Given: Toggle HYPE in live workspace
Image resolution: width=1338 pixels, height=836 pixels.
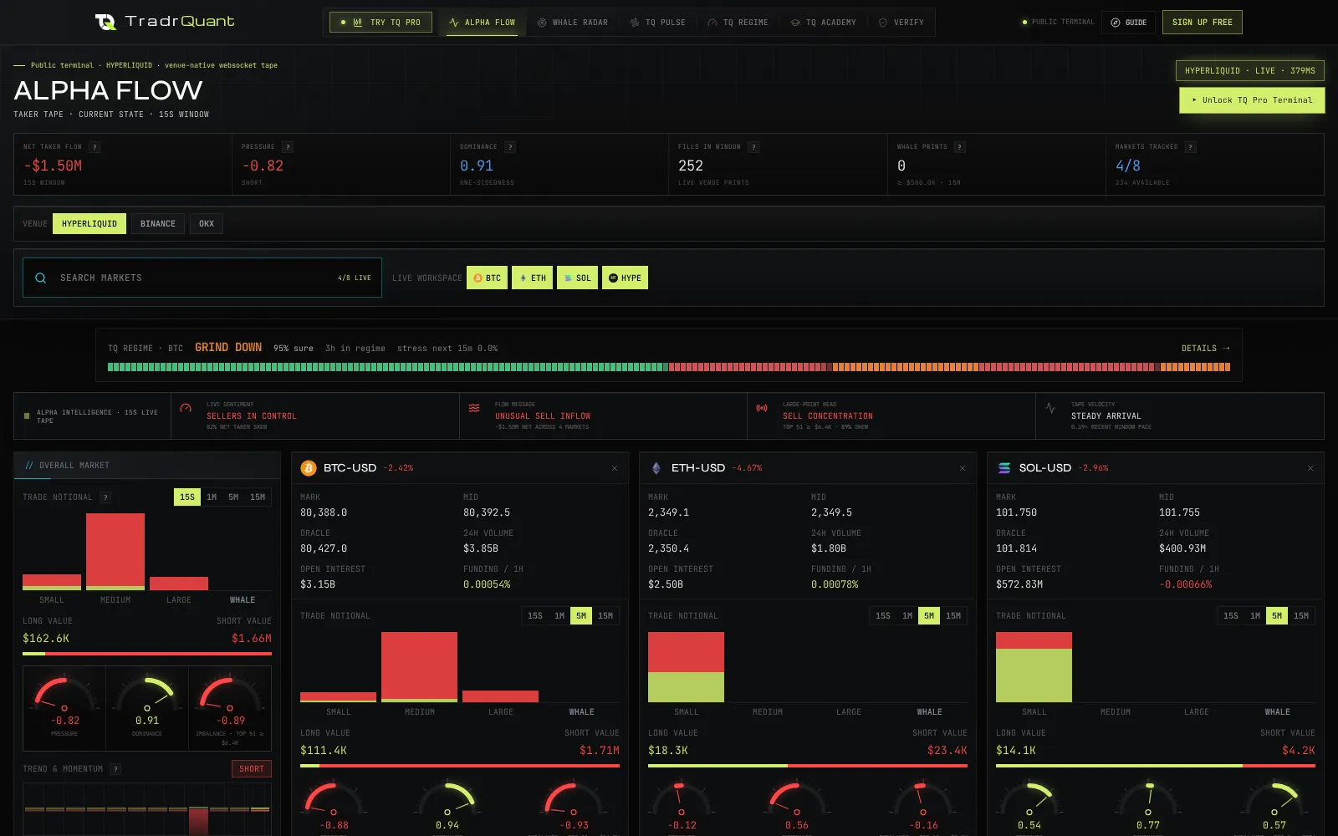Looking at the screenshot, I should [626, 278].
